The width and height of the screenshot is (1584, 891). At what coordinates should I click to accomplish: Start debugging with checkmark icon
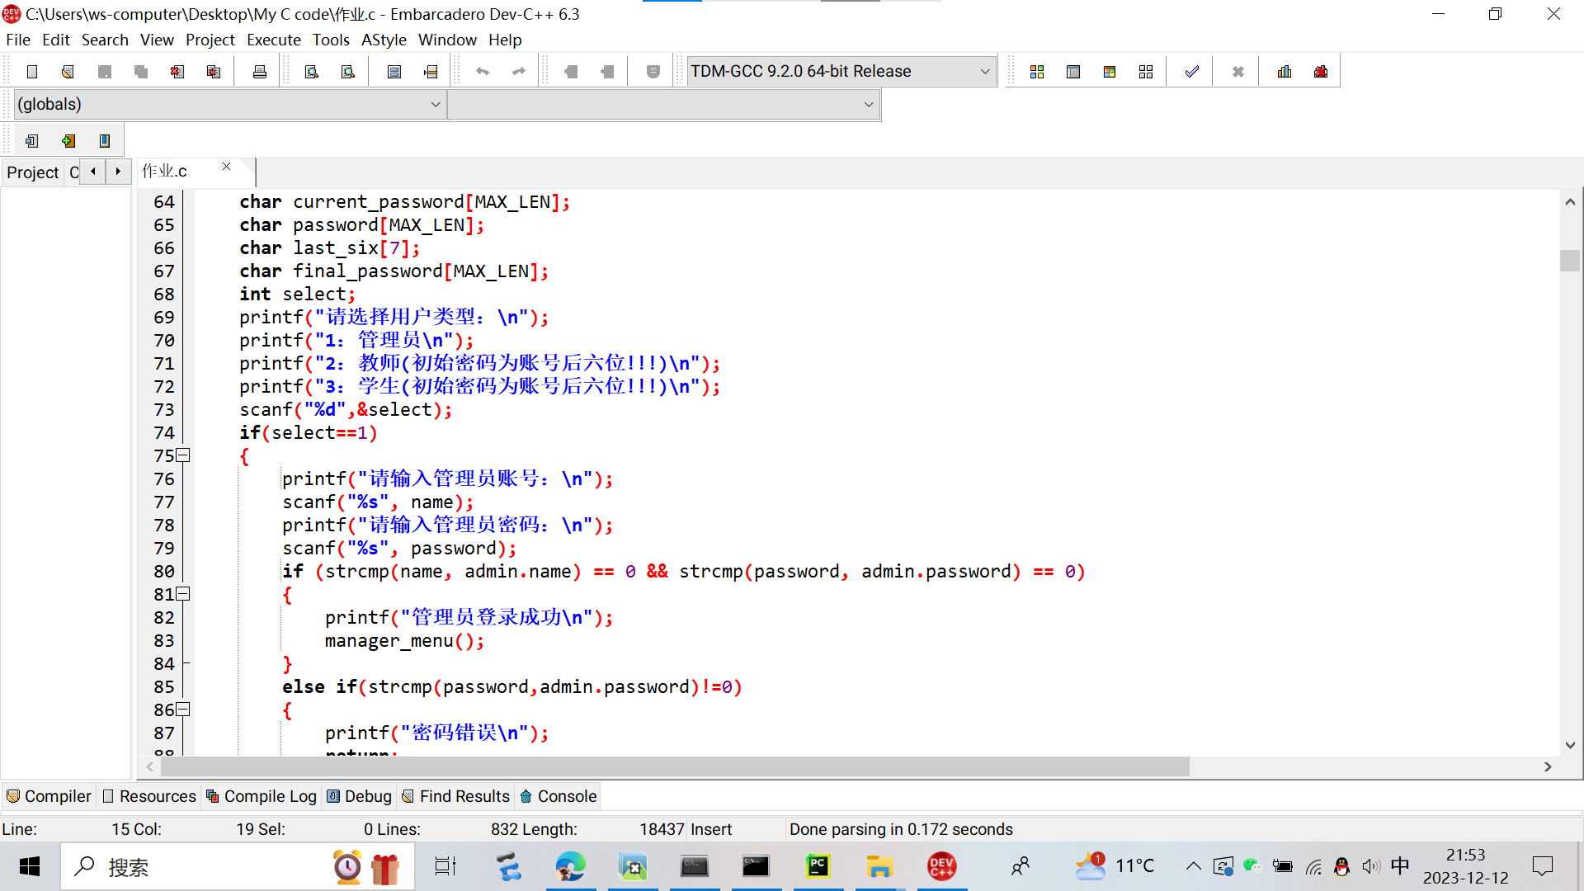(x=1192, y=72)
